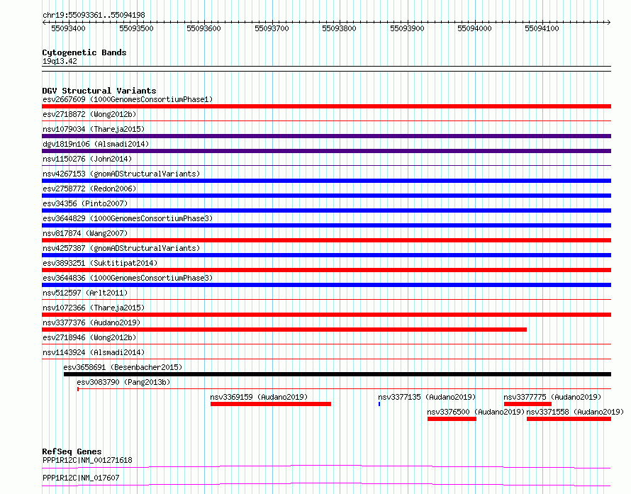Click nsv4267153 gnomAD variant label
631x494 pixels.
[x=121, y=174]
